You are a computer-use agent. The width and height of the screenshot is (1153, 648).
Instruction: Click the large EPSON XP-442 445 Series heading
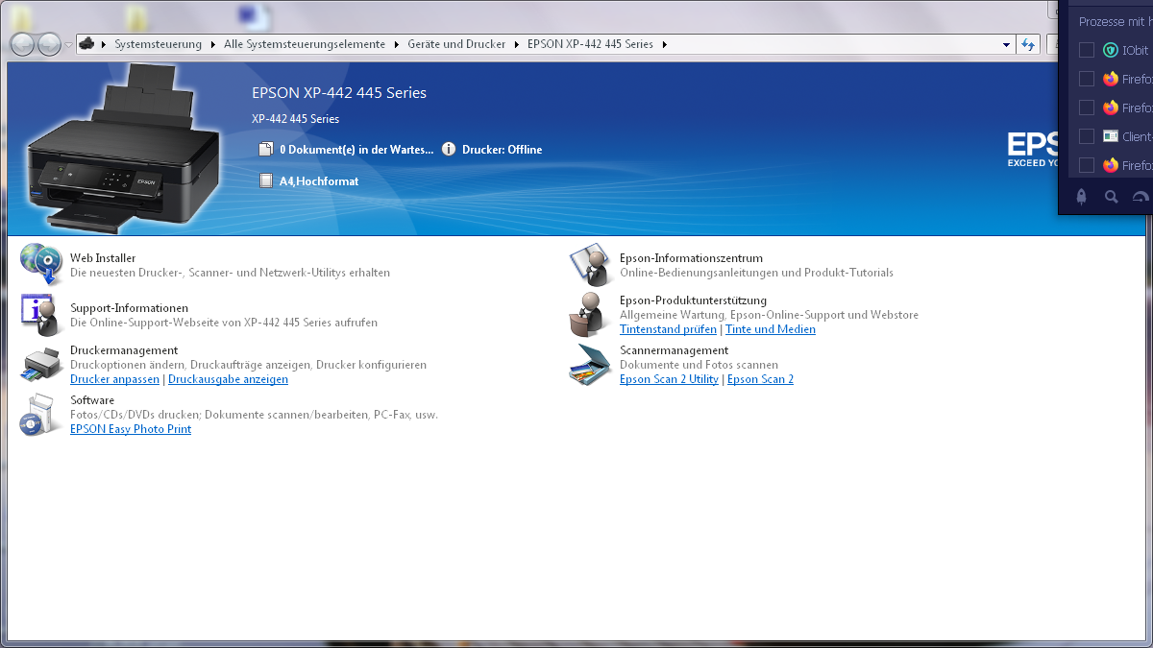339,93
